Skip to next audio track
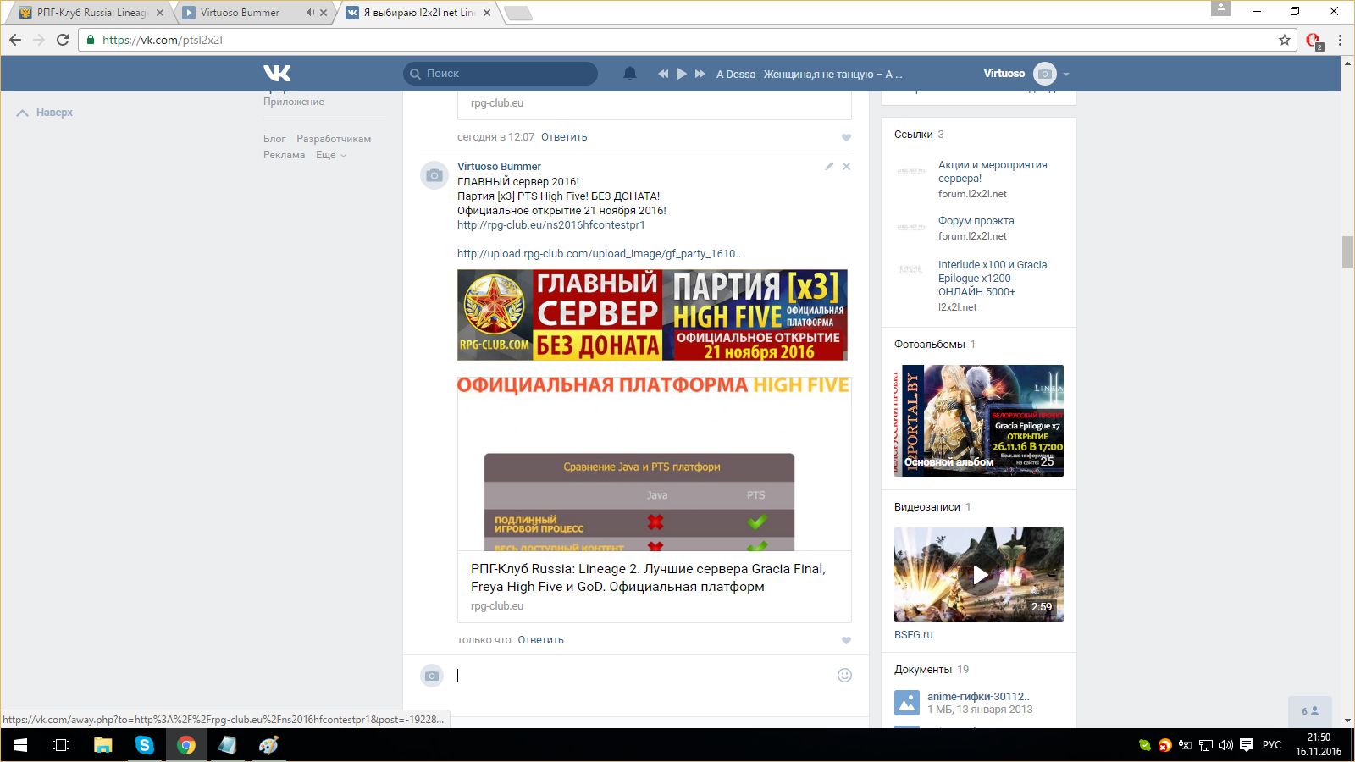This screenshot has height=762, width=1355. tap(700, 74)
